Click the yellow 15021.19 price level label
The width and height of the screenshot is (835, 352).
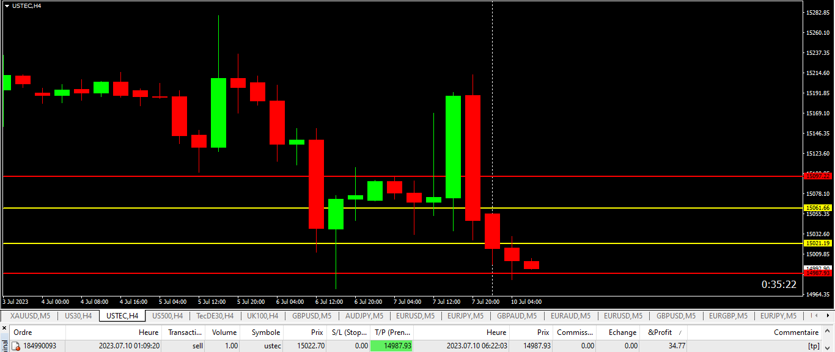point(817,243)
